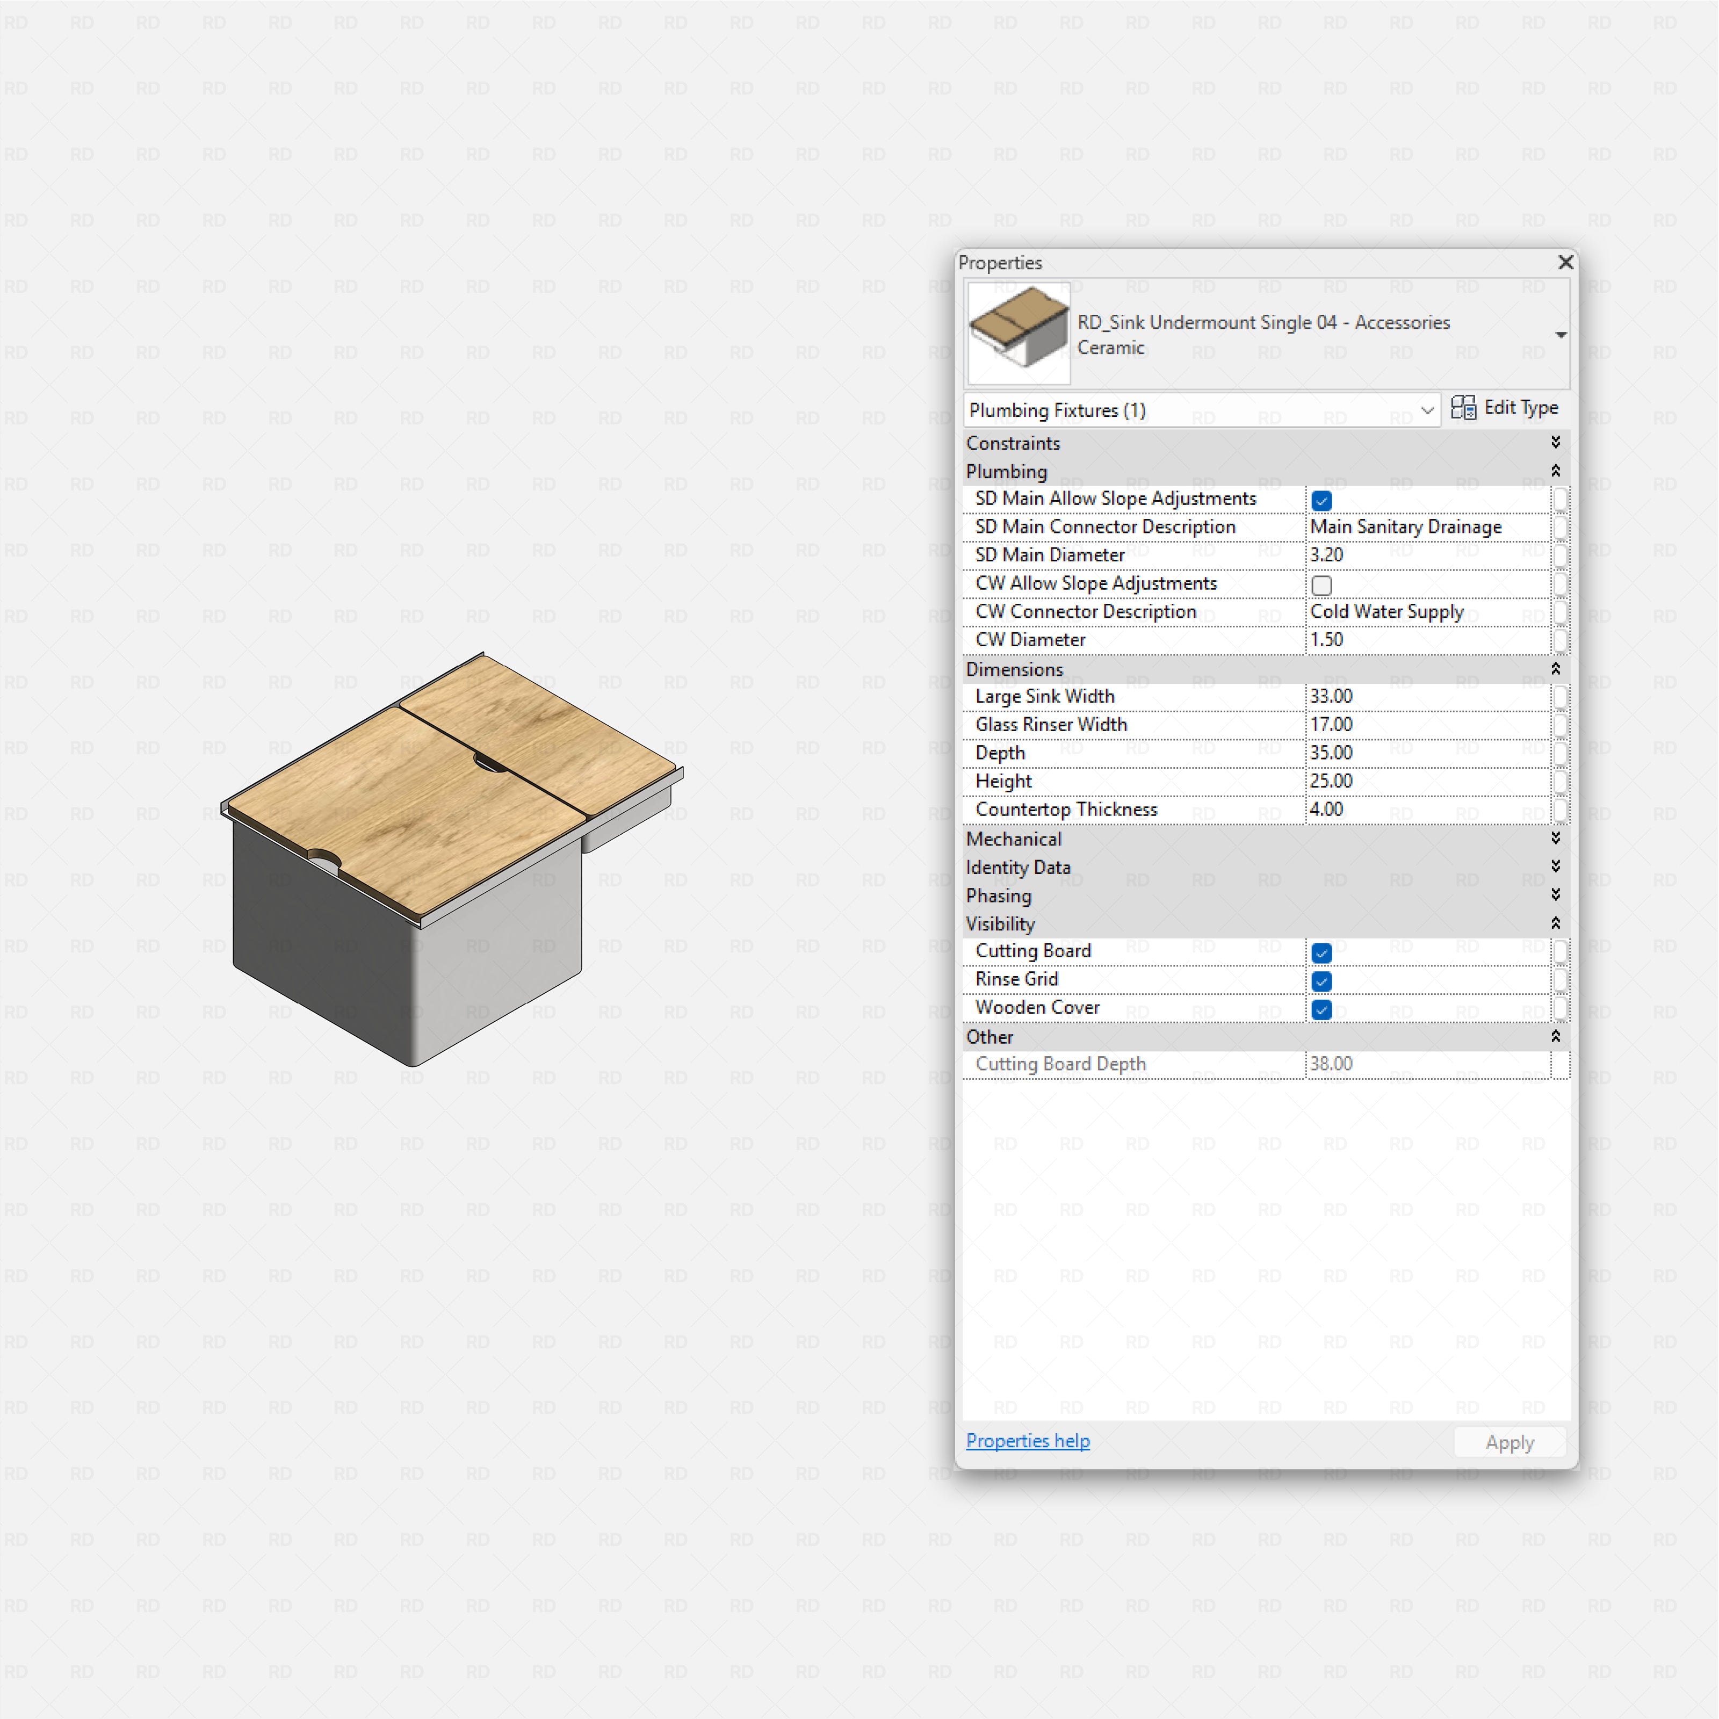Open the Plumbing Fixtures filter dropdown
Screen dimensions: 1719x1719
pos(1429,410)
